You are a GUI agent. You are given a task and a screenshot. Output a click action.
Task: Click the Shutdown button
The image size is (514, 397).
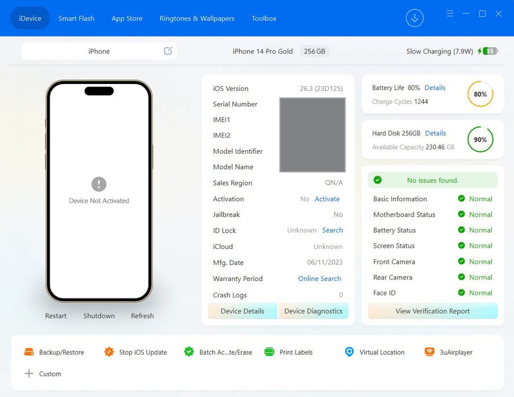99,316
